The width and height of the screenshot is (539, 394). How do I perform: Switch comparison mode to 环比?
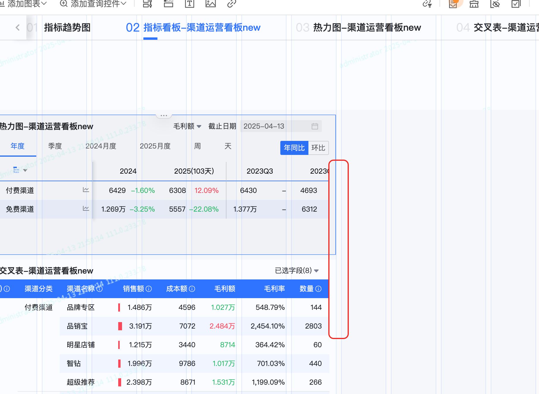pos(318,148)
